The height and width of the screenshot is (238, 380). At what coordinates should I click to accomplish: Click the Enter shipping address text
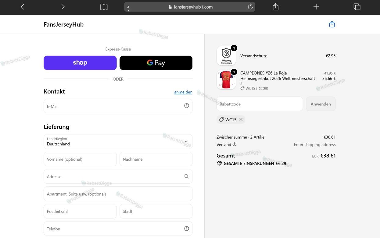(x=315, y=145)
